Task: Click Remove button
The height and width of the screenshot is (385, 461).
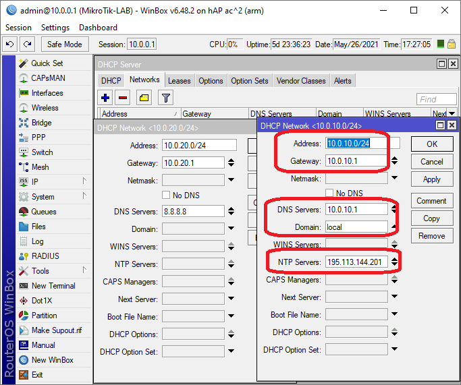Action: pyautogui.click(x=432, y=236)
